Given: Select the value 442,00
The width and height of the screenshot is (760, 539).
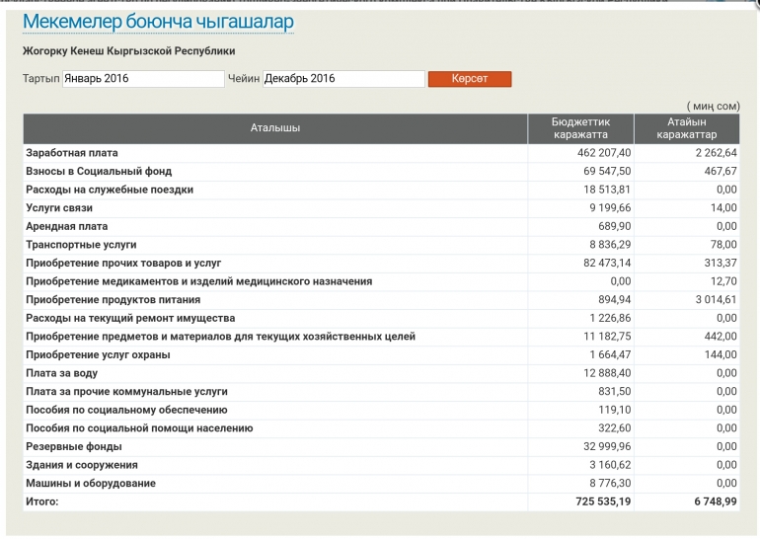Looking at the screenshot, I should point(721,337).
